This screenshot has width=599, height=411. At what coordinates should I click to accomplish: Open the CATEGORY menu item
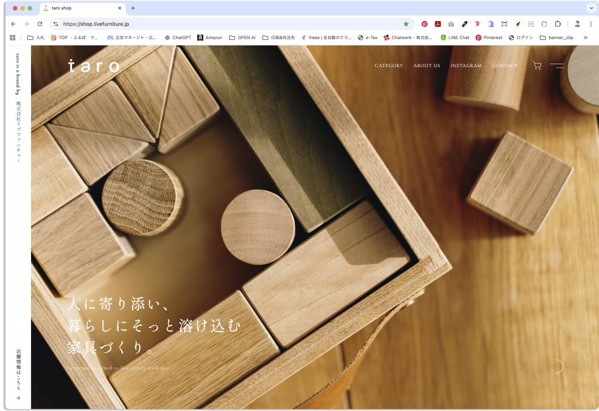tap(388, 66)
